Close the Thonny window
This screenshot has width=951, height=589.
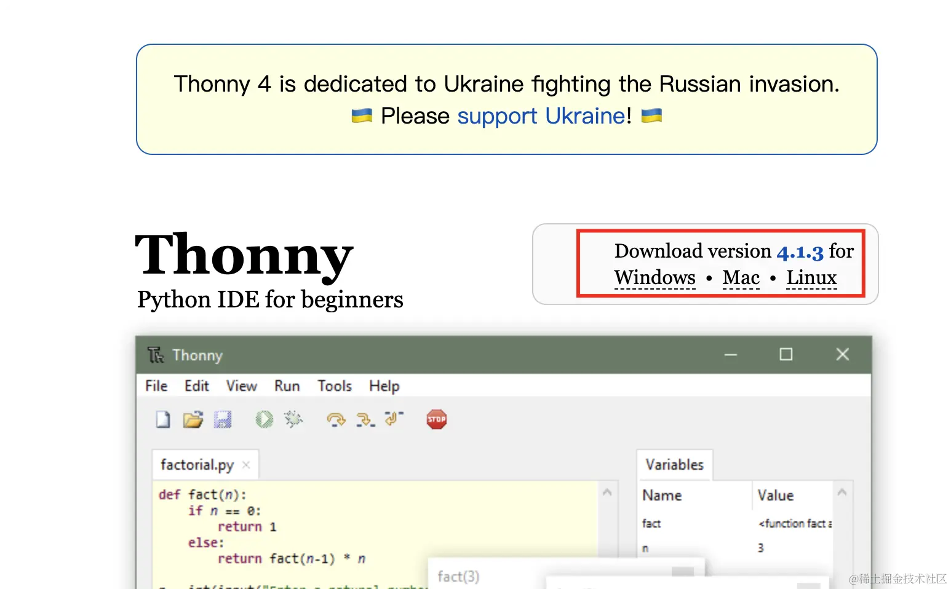843,355
